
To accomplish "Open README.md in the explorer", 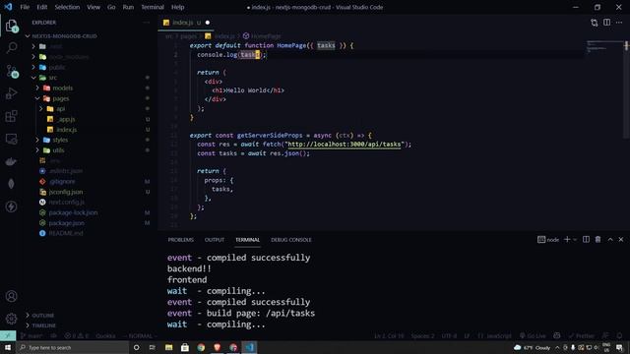I will (x=66, y=233).
